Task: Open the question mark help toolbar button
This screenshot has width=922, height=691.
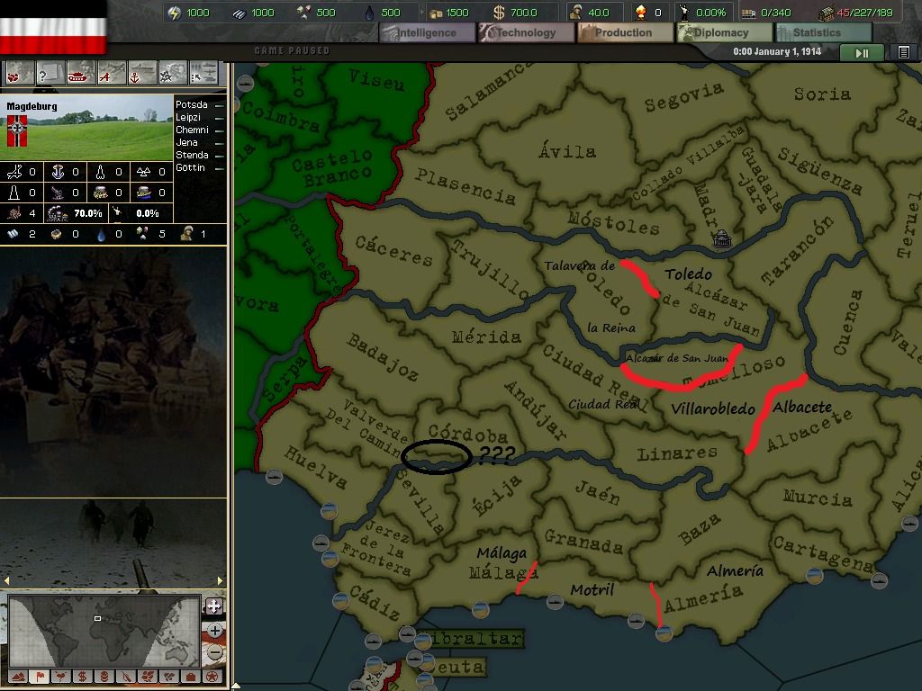Action: [x=50, y=74]
